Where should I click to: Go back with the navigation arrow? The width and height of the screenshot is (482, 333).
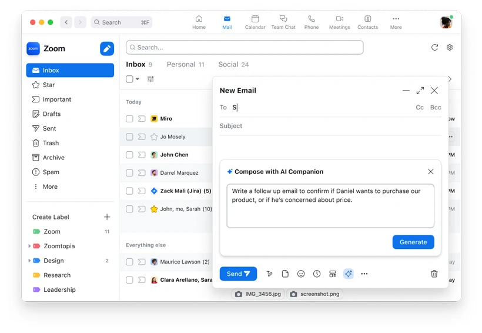coord(66,22)
